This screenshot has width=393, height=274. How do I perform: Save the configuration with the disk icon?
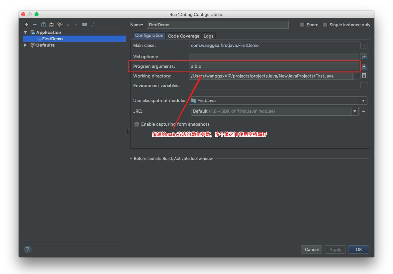click(51, 25)
